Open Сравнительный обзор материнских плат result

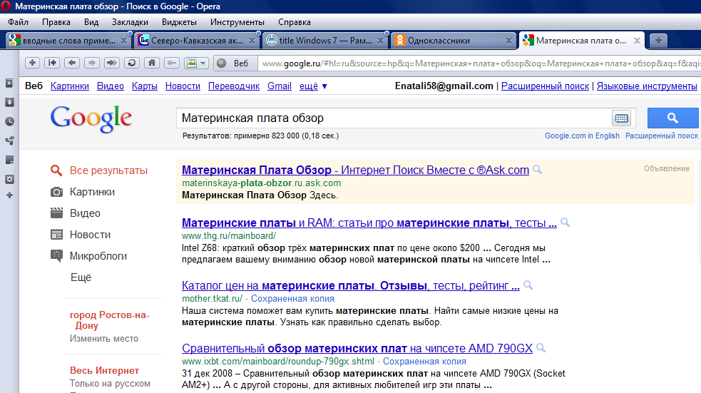coord(357,348)
